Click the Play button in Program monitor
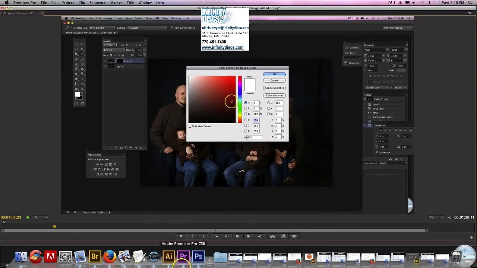The image size is (477, 268). click(x=237, y=236)
